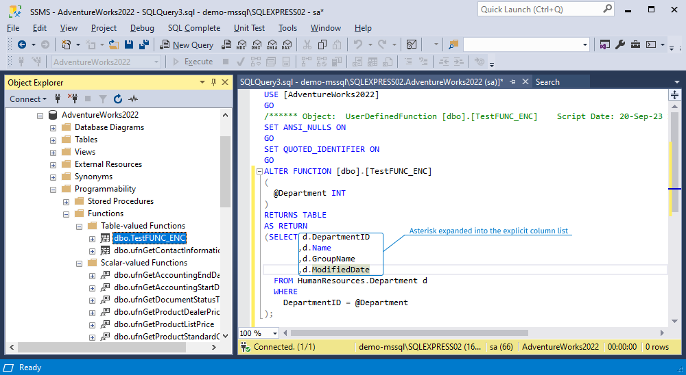
Task: Open the zoom level 100 % dropdown
Action: pyautogui.click(x=275, y=333)
